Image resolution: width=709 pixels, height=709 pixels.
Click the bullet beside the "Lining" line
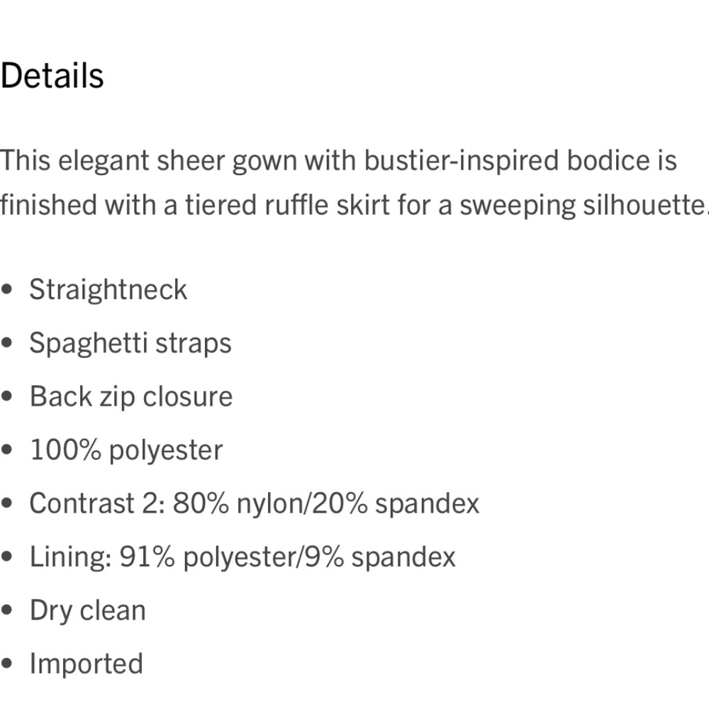tap(7, 557)
